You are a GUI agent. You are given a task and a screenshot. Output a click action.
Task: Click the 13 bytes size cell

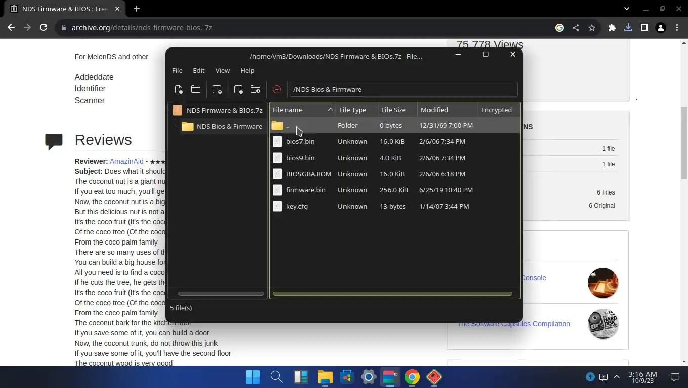[x=393, y=206]
